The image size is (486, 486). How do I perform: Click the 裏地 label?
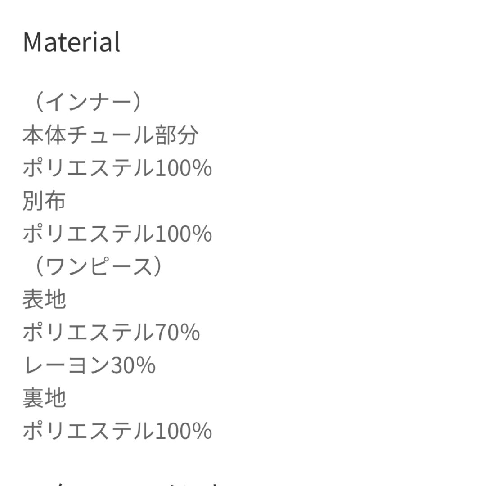(x=44, y=398)
